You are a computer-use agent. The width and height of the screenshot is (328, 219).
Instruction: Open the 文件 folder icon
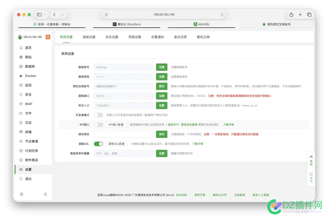click(21, 113)
